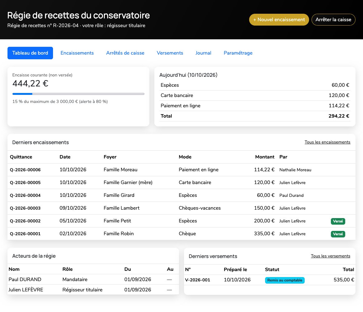The height and width of the screenshot is (312, 363).
Task: Click date 02/10/2026 in encaissements
Action: tap(73, 234)
